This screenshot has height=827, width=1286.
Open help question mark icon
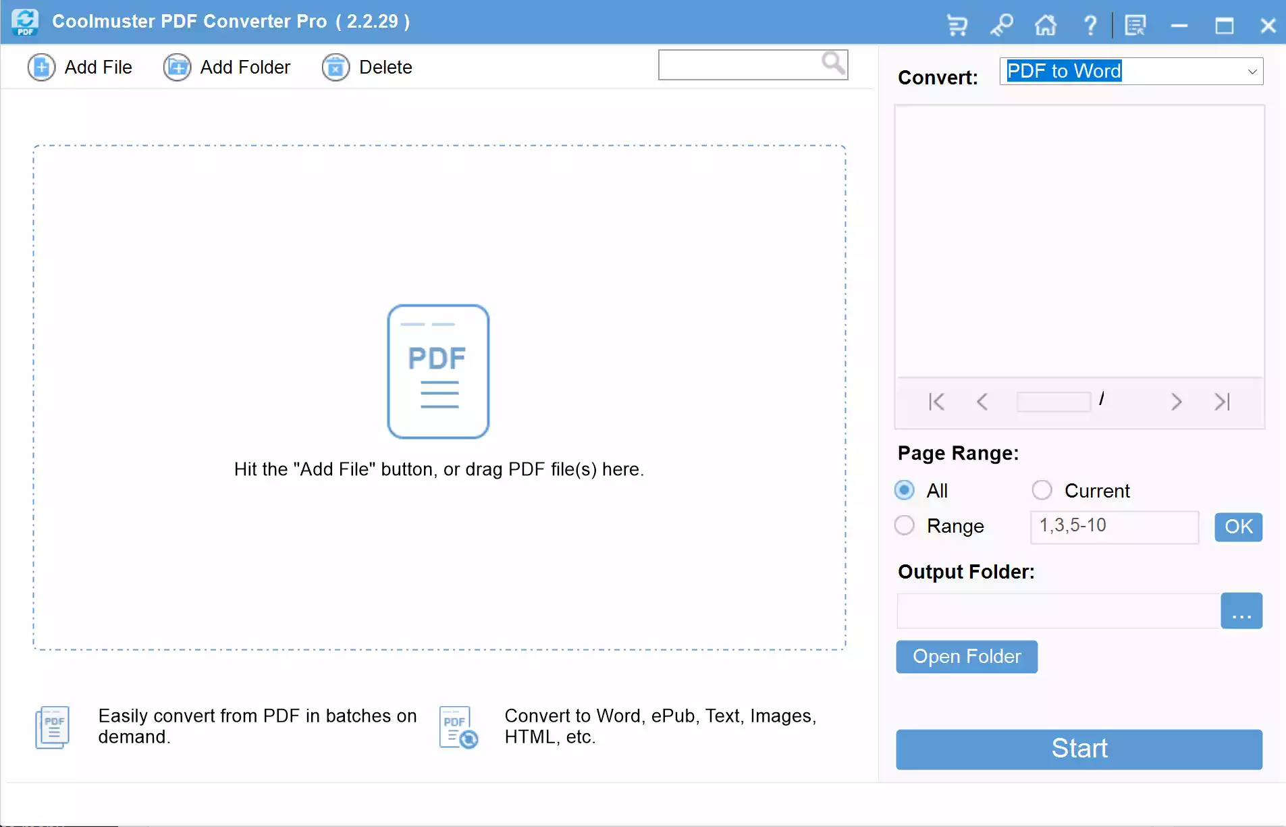tap(1090, 26)
